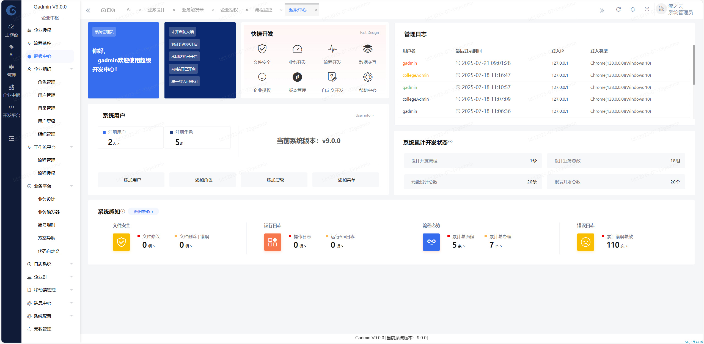
Task: Click the 版本管理 compass icon
Action: [x=297, y=77]
